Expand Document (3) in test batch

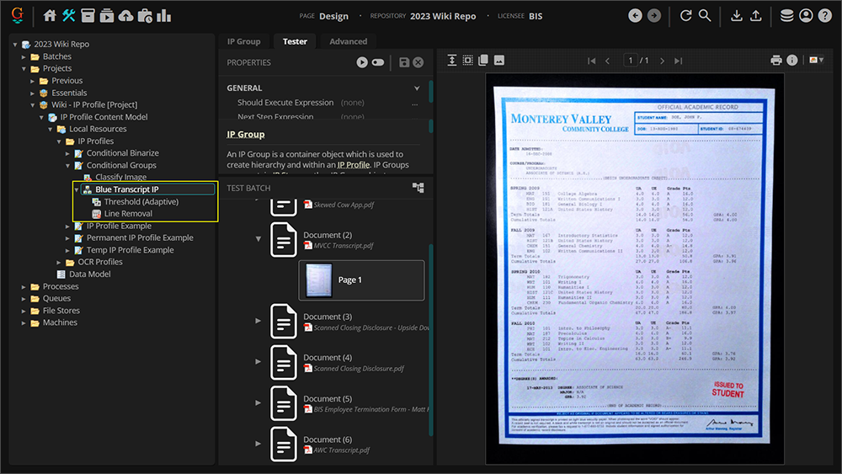[x=258, y=321]
